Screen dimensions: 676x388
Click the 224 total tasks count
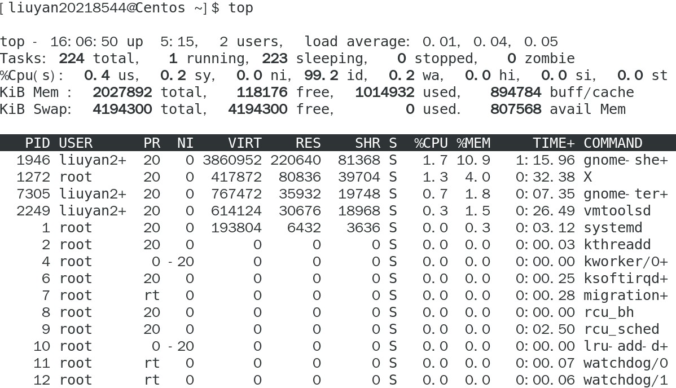[72, 59]
